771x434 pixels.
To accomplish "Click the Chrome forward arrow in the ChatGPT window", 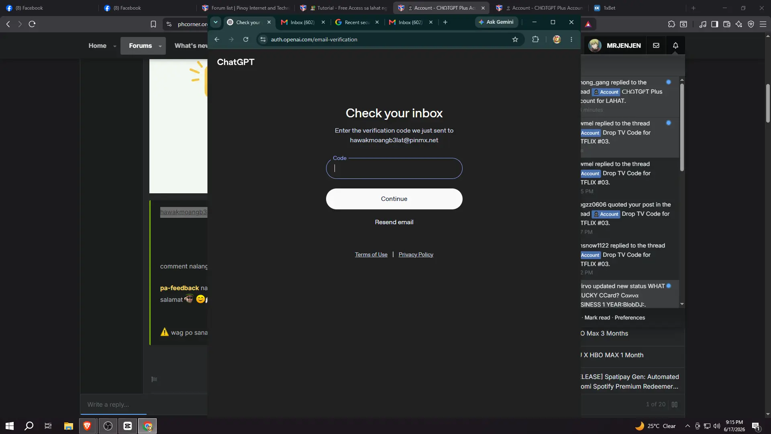I will [x=231, y=39].
